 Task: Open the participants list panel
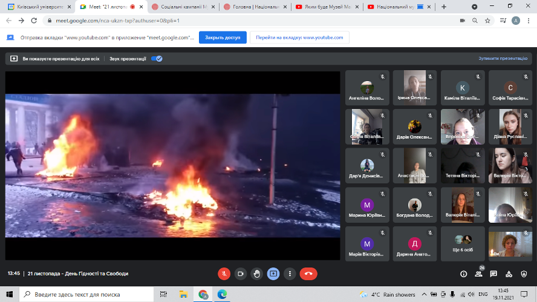point(478,274)
